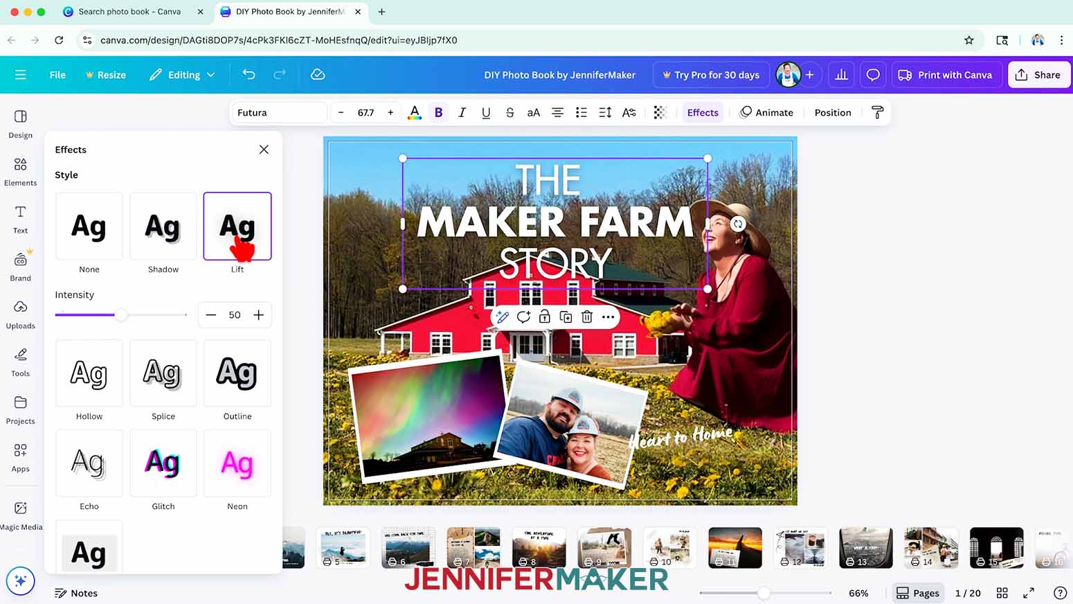
Task: Select the Outline text style
Action: (x=237, y=373)
